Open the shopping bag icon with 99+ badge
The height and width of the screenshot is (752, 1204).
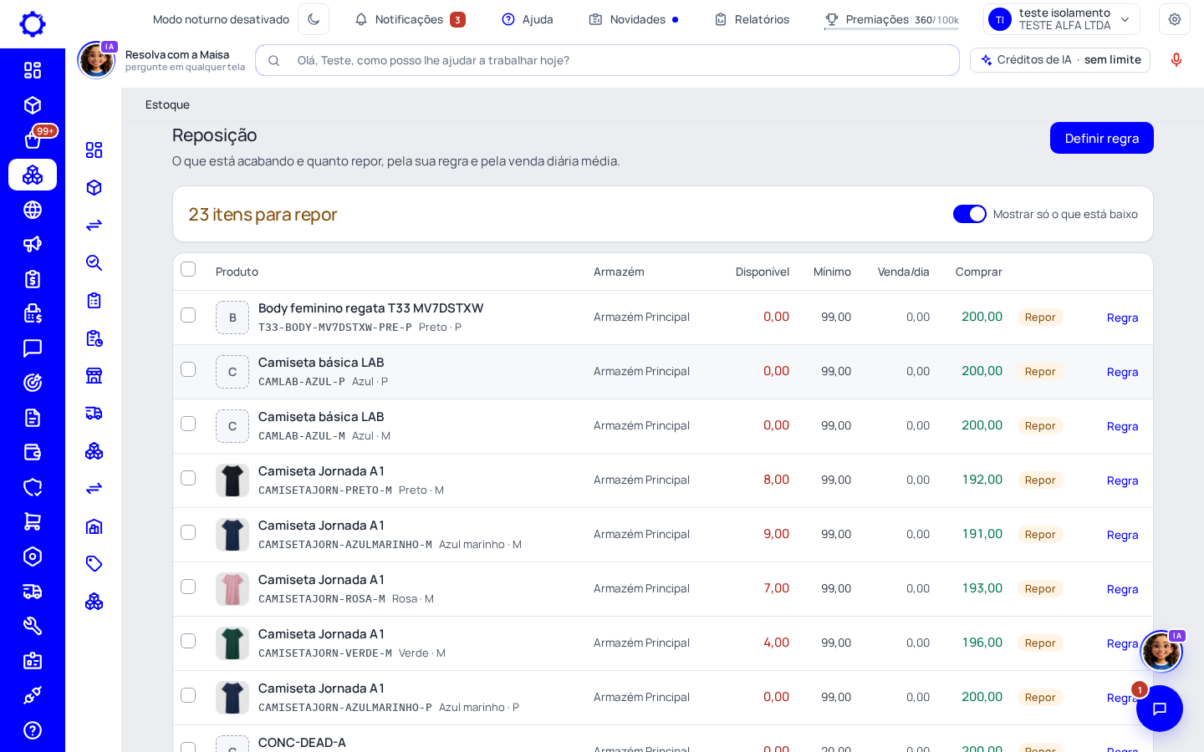[x=33, y=140]
